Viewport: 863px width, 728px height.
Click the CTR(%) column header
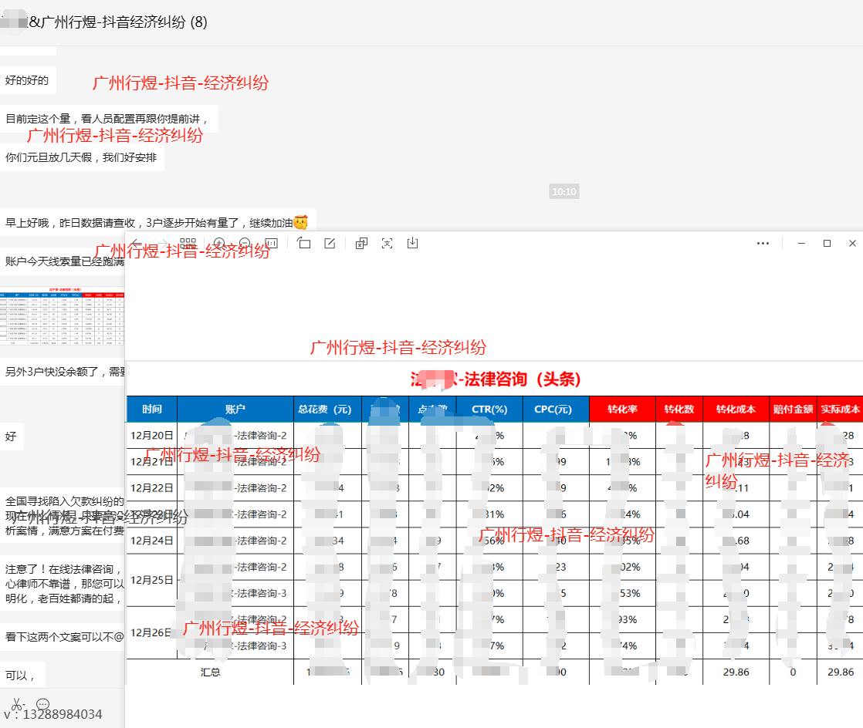coord(489,409)
